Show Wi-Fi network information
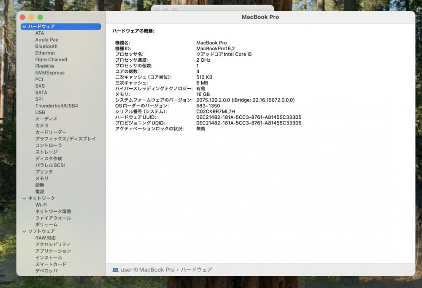The image size is (422, 288). pyautogui.click(x=41, y=205)
